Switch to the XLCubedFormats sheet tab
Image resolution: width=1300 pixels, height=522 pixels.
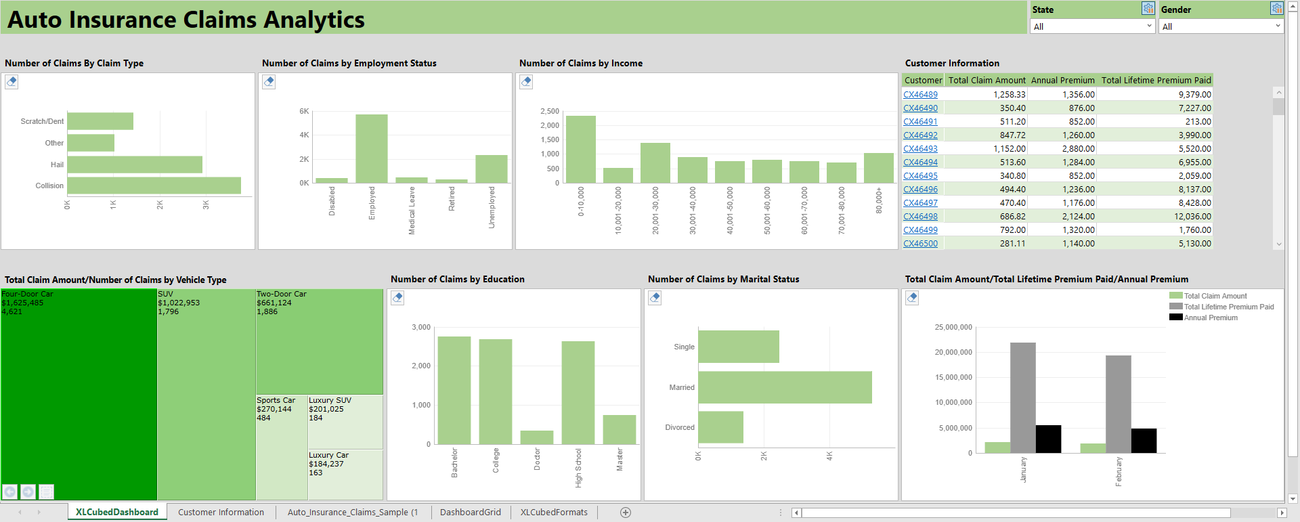(x=554, y=513)
